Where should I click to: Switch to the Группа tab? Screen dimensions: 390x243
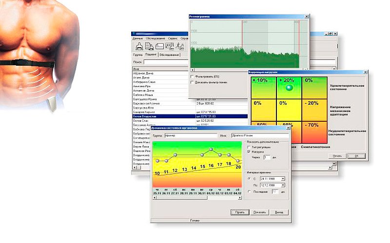[x=137, y=55]
